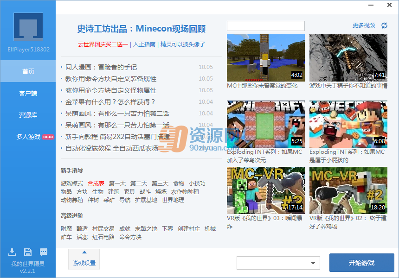Screen dimensions: 399x278
Task: Open the 村民交易 advanced link
Action: point(103,229)
